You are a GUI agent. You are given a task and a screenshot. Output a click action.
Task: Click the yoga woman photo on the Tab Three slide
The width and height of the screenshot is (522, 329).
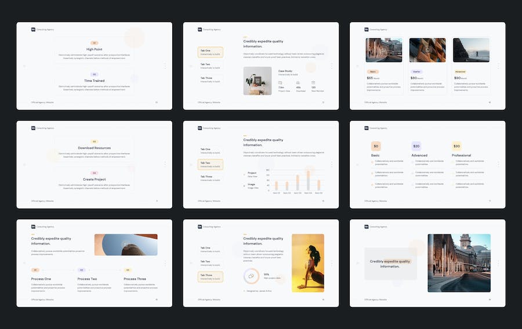click(x=308, y=263)
